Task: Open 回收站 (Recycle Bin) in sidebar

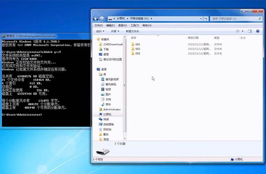Action: click(x=107, y=129)
